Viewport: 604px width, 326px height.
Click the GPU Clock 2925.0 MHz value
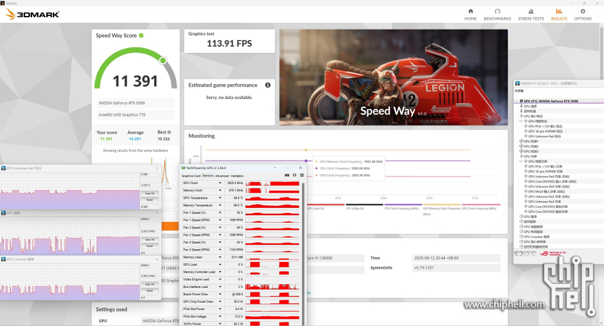tap(234, 183)
